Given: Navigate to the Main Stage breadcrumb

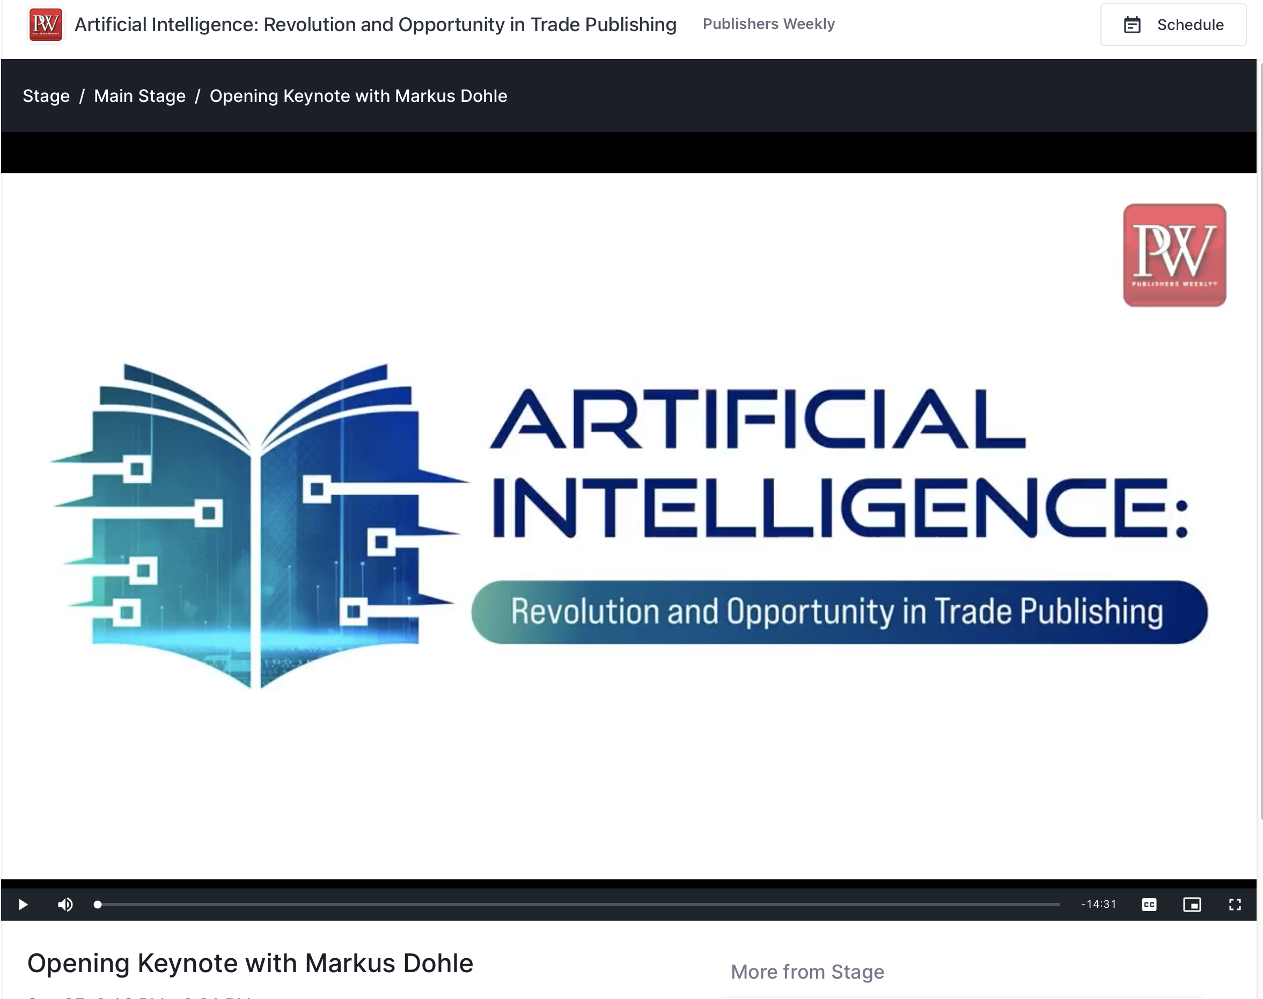Looking at the screenshot, I should click(140, 96).
